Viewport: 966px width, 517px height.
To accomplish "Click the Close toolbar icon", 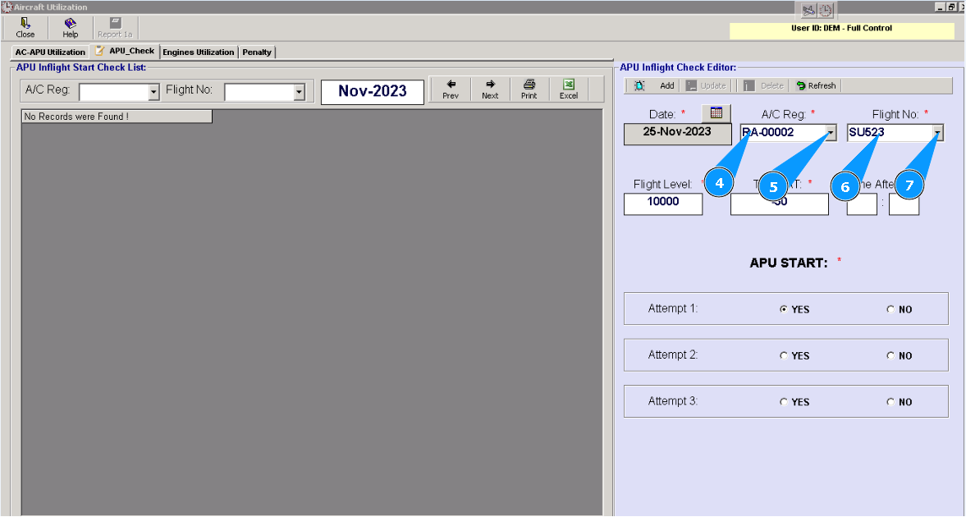I will pos(25,28).
